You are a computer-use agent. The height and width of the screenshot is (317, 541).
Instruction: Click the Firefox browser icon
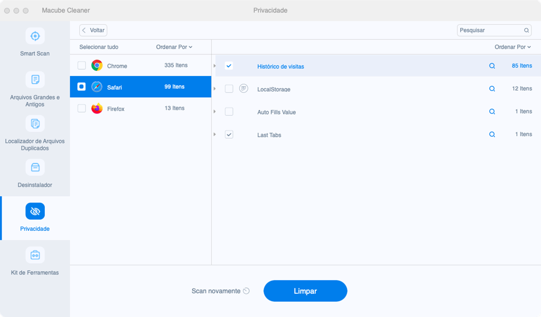[x=97, y=108]
